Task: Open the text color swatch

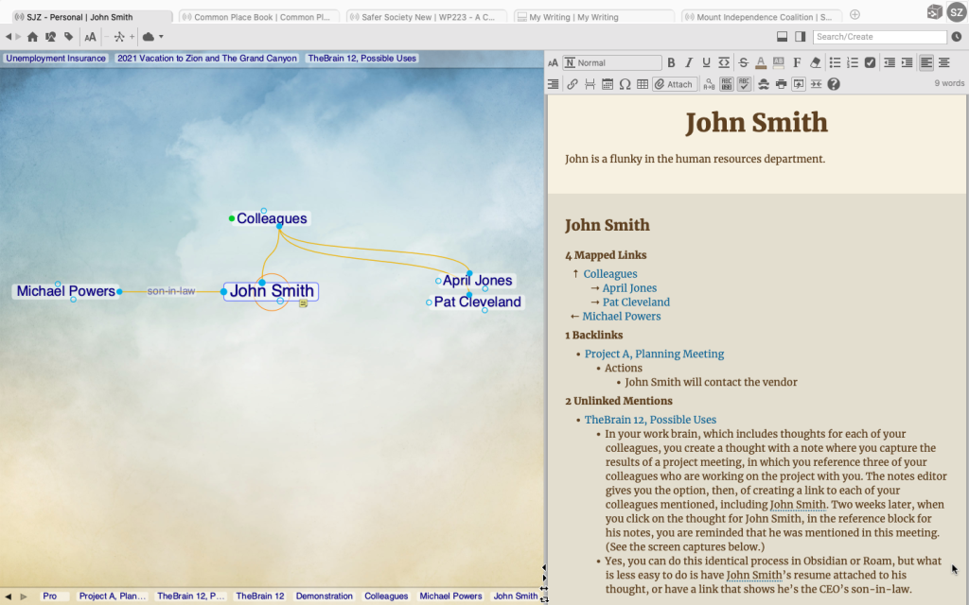Action: coord(761,62)
